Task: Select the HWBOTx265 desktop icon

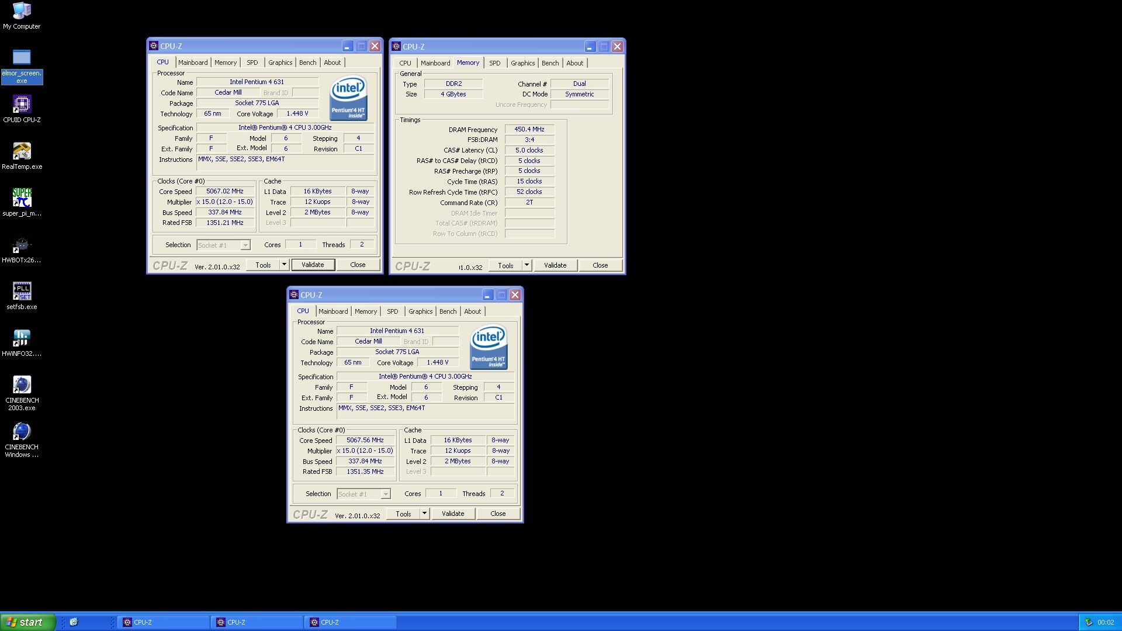Action: (22, 249)
